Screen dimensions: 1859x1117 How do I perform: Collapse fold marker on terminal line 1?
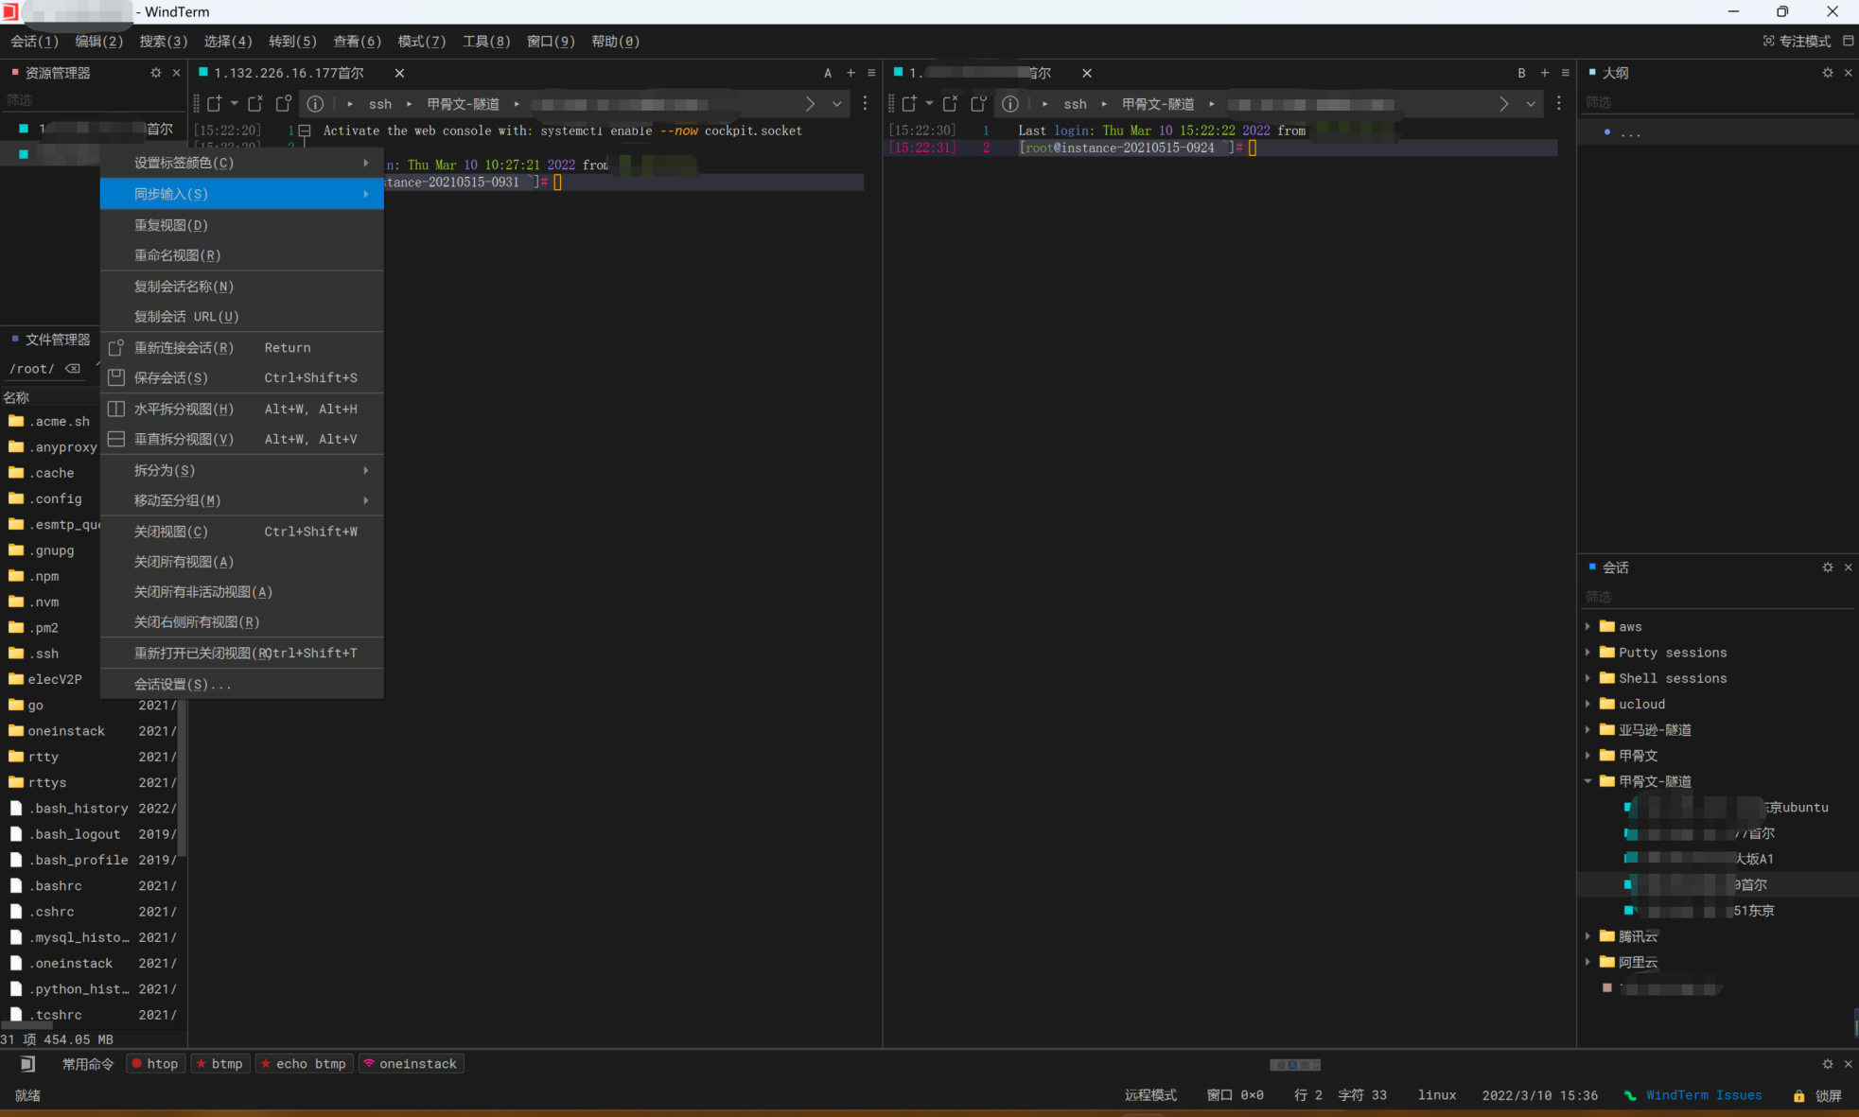coord(305,131)
